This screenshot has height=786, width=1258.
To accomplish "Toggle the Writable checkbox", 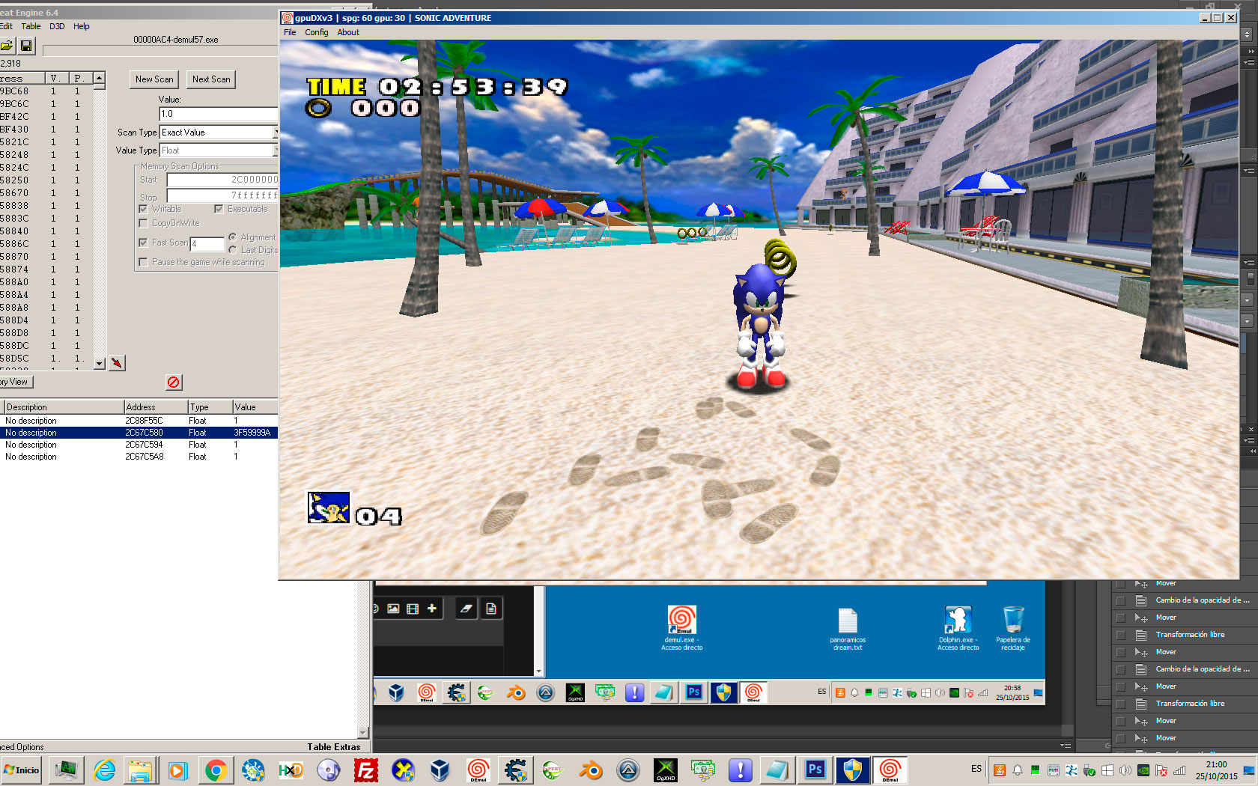I will (143, 209).
